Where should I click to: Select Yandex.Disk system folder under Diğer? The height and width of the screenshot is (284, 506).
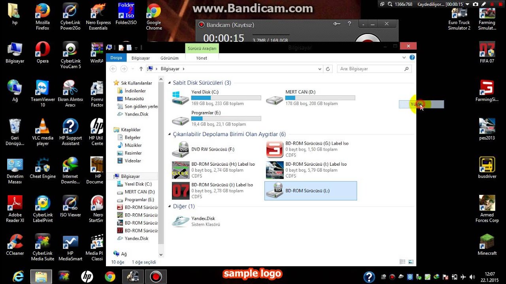click(x=216, y=221)
